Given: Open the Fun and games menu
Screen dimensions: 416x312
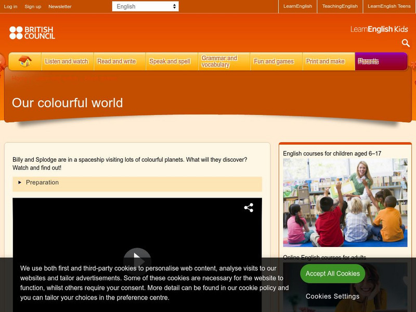Looking at the screenshot, I should click(276, 61).
